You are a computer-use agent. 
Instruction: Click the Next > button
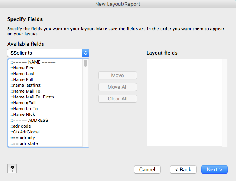pos(214,169)
